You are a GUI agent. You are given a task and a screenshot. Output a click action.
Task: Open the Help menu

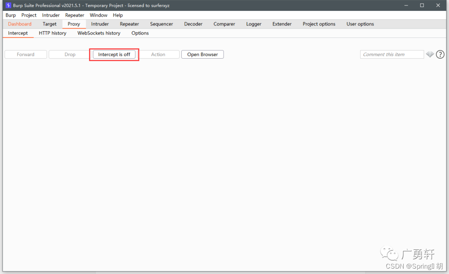pos(118,15)
